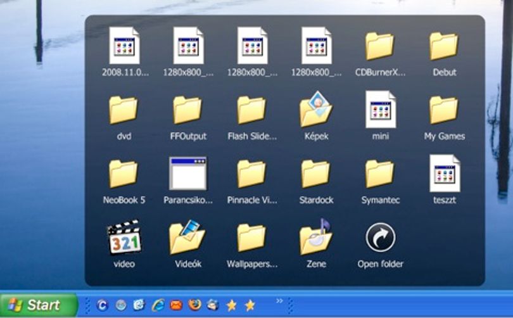The image size is (513, 318).
Task: Open the mini file
Action: click(381, 110)
